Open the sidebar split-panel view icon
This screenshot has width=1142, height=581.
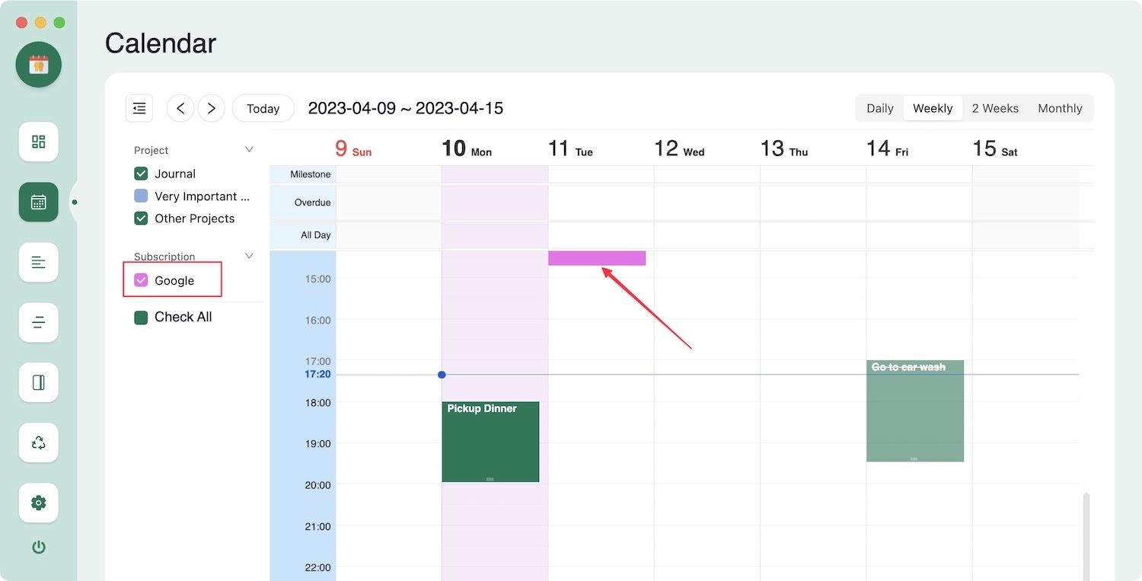39,382
